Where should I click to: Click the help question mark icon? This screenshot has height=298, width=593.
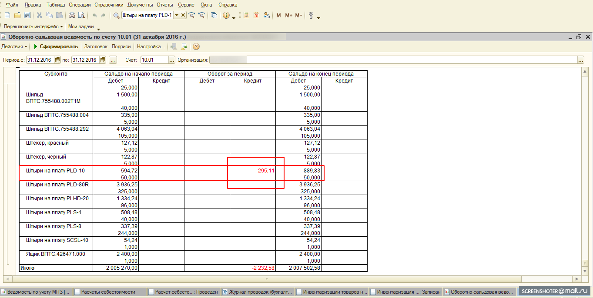point(196,46)
